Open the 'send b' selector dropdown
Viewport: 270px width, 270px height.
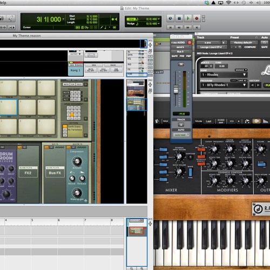[181, 47]
